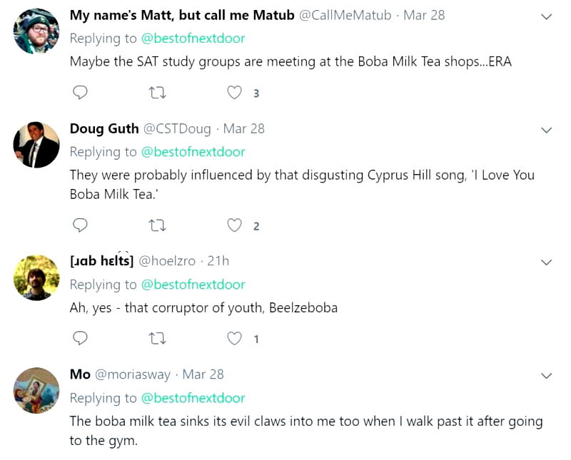Expand the options arrow on Doug Guth's tweet
The image size is (571, 460).
click(546, 130)
